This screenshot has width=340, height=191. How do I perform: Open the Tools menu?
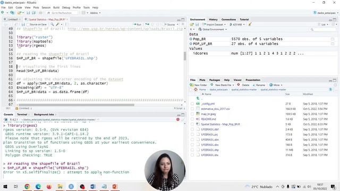86,7
